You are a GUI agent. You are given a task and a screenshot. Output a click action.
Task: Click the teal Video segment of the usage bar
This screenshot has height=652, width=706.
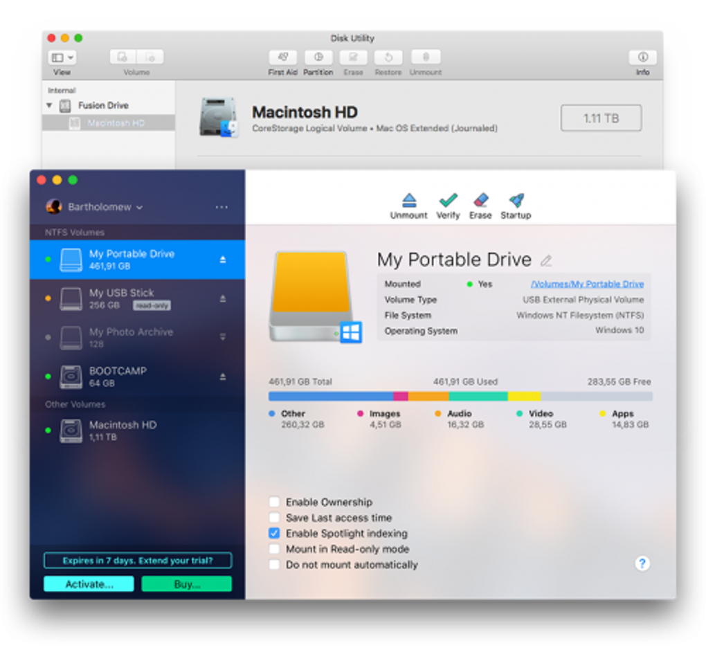click(x=478, y=396)
